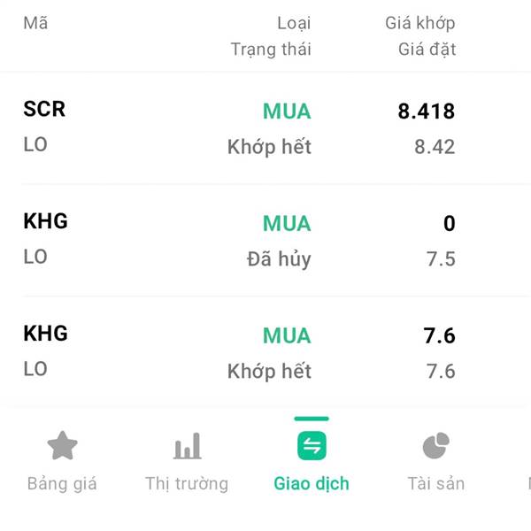The width and height of the screenshot is (531, 531).
Task: Tap the Giá đặt column header
Action: click(x=427, y=49)
